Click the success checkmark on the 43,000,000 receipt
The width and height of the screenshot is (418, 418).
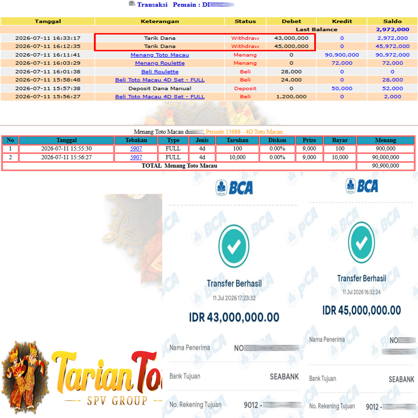[x=234, y=246]
